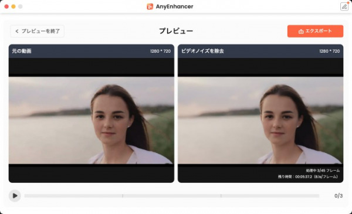
Task: Click the orange エクスポート button
Action: click(x=315, y=31)
